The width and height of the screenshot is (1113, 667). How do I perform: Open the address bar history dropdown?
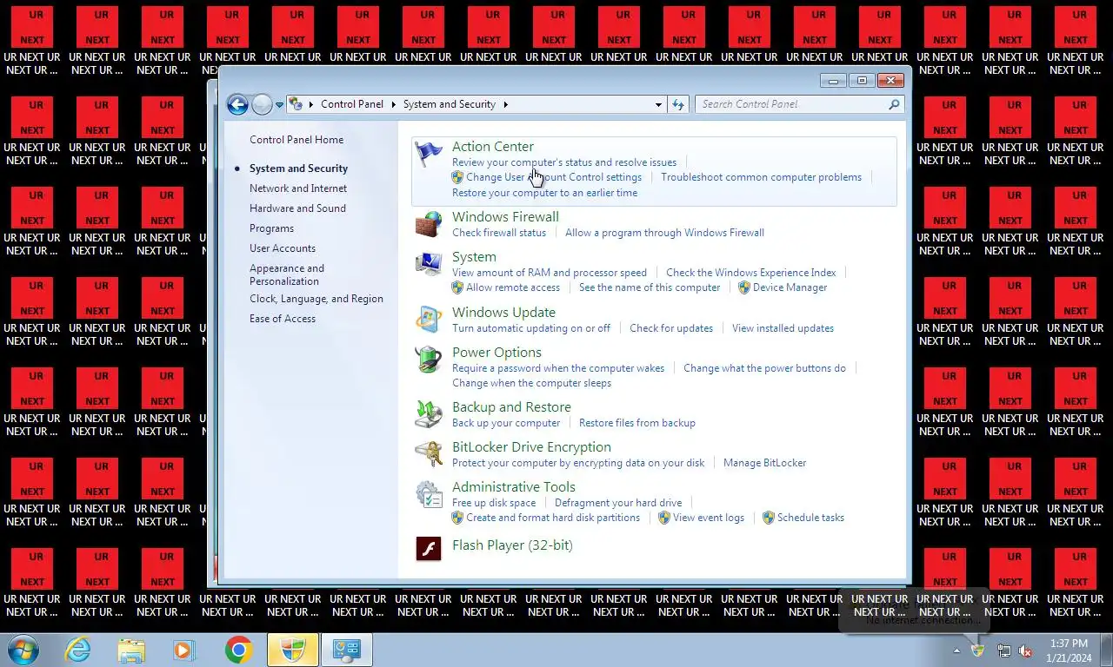click(658, 104)
